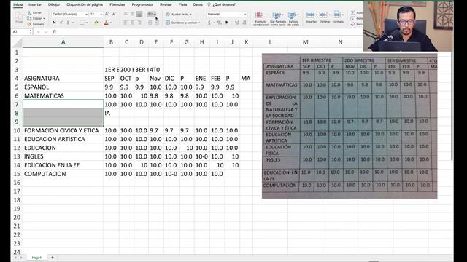Click the yellow fill color bucket
Screen dimensions: 467x262
[x=96, y=23]
